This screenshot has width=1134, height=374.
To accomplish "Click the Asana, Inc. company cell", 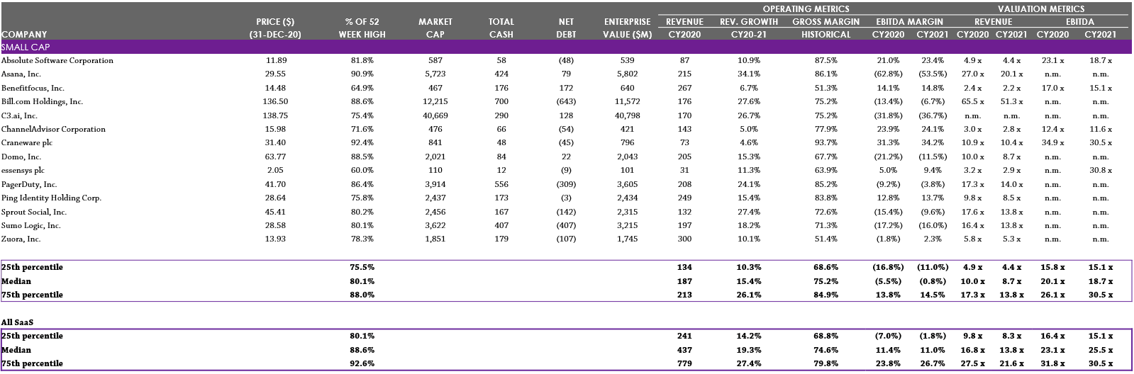I will point(21,74).
